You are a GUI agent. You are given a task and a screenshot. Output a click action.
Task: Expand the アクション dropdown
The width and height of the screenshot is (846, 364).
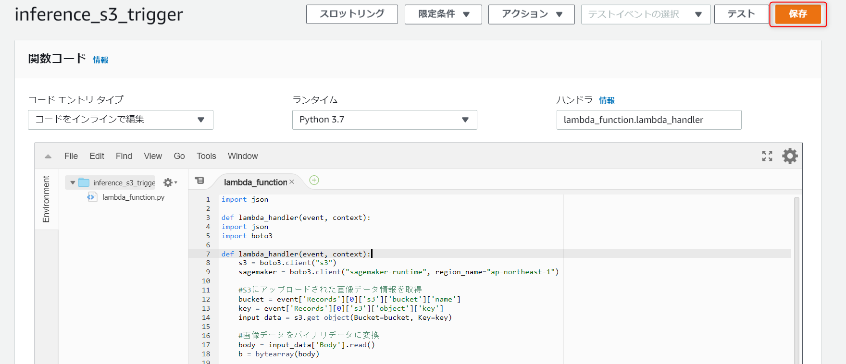pos(531,14)
